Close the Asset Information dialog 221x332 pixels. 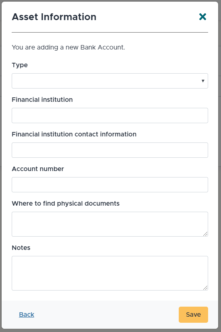tap(202, 17)
